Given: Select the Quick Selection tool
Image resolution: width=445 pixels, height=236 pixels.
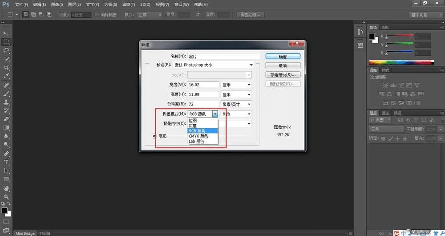Looking at the screenshot, I should (6, 59).
